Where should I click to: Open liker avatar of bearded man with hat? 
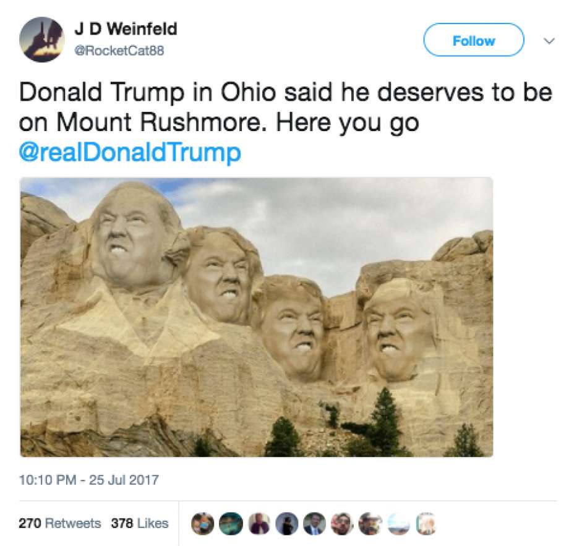point(370,524)
